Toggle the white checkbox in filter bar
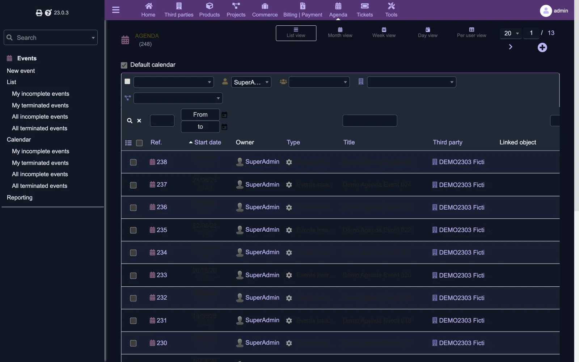This screenshot has height=362, width=579. (x=127, y=81)
